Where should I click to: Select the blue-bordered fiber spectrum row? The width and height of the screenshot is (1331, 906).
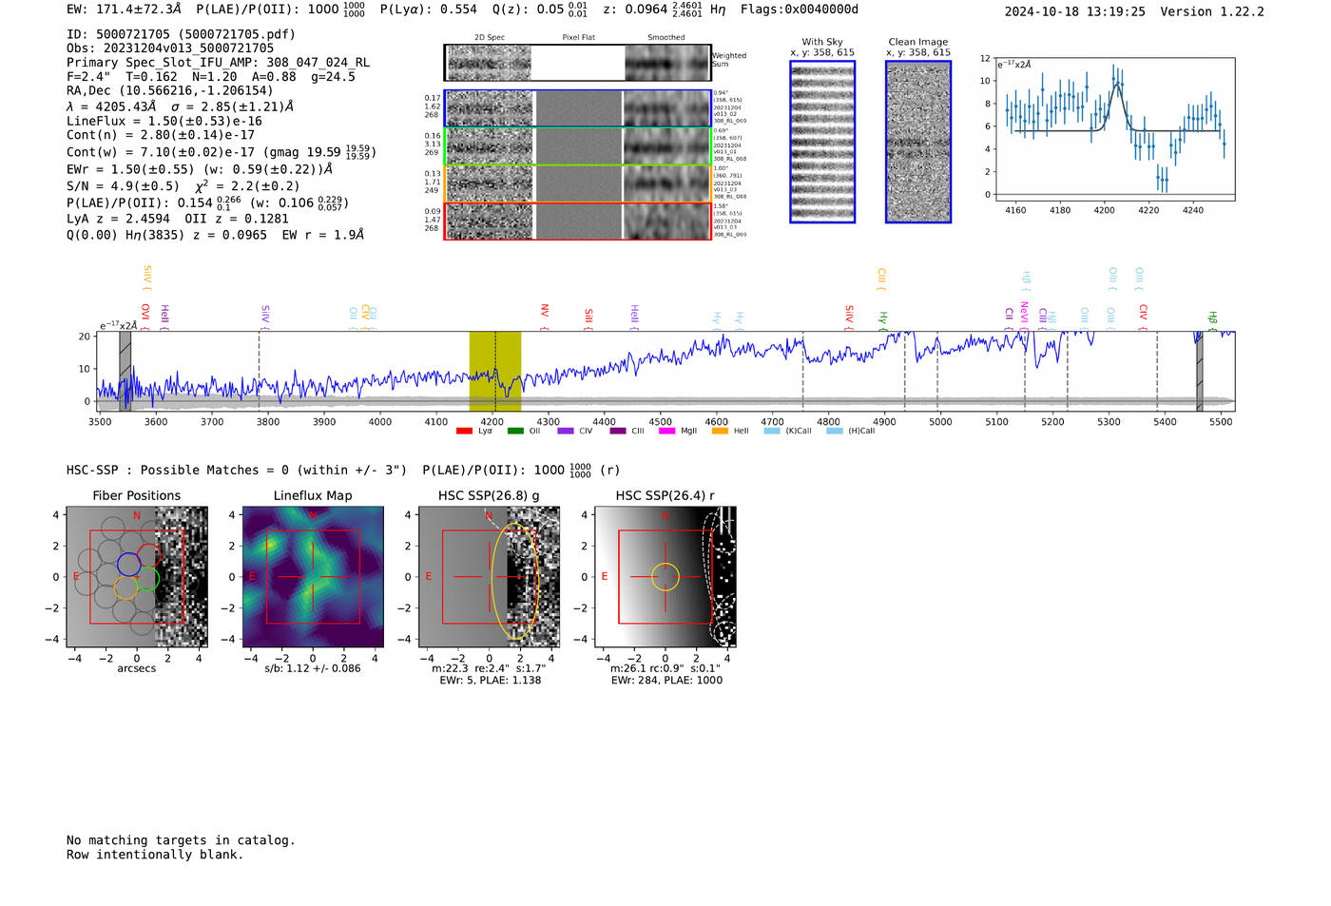pos(578,108)
